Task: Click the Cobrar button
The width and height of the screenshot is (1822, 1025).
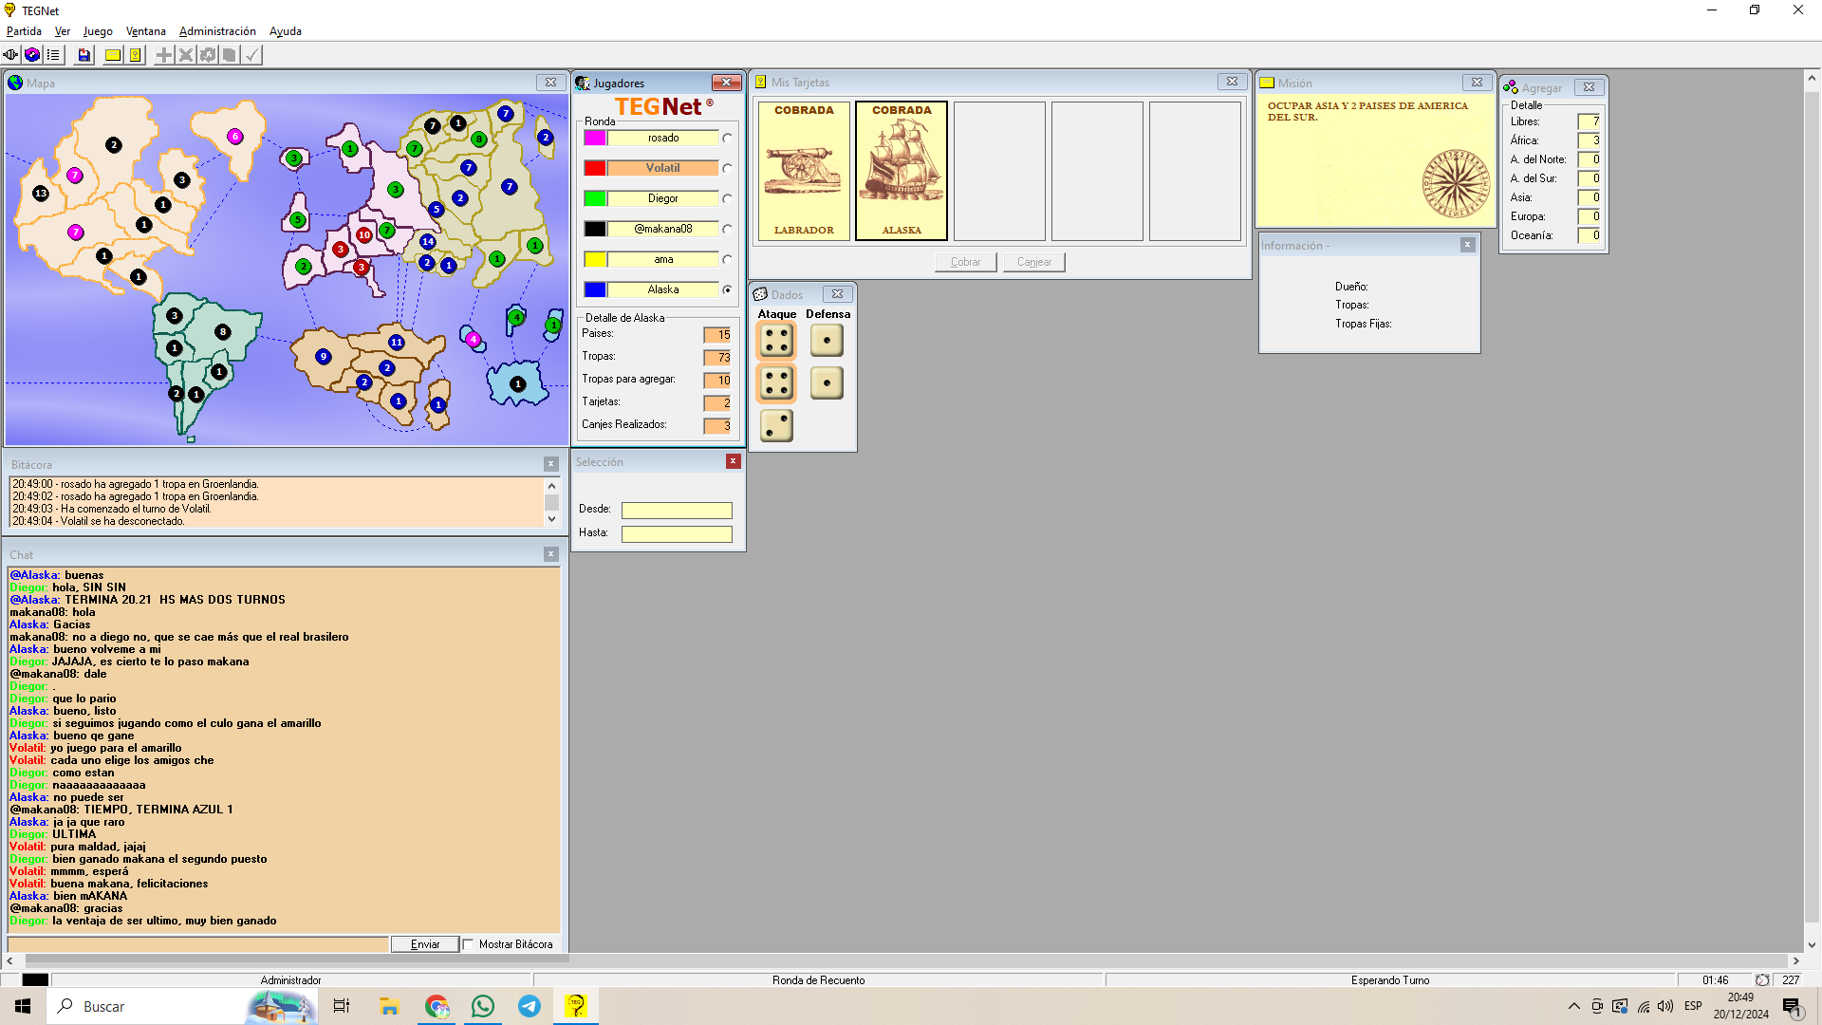Action: (966, 262)
